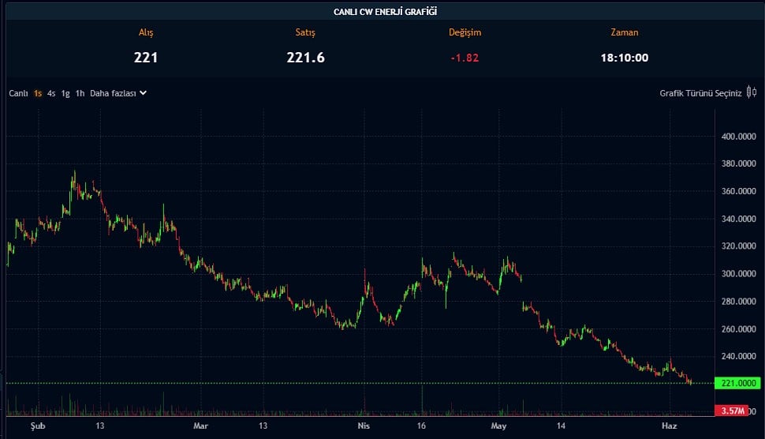Click the Haz label on time axis
The image size is (765, 439).
coord(669,426)
